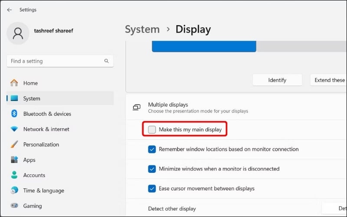The width and height of the screenshot is (347, 217).
Task: Click the Home icon in sidebar
Action: click(14, 83)
